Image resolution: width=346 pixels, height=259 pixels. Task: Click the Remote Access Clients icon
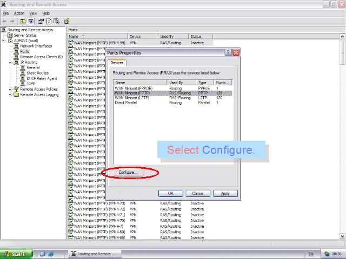pos(16,57)
